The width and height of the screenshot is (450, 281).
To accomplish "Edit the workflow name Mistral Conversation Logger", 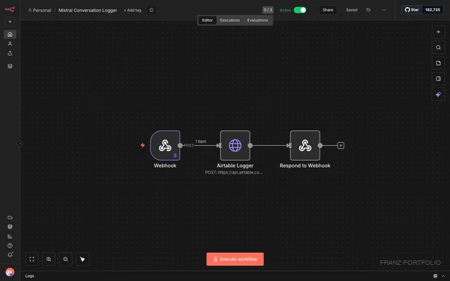I will coord(87,10).
